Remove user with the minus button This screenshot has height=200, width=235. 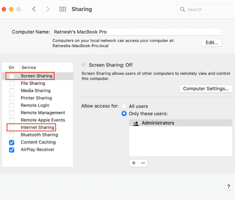(x=143, y=163)
